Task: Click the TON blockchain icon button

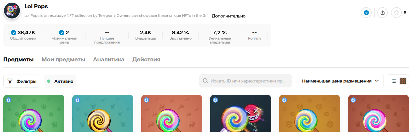Action: click(x=366, y=13)
